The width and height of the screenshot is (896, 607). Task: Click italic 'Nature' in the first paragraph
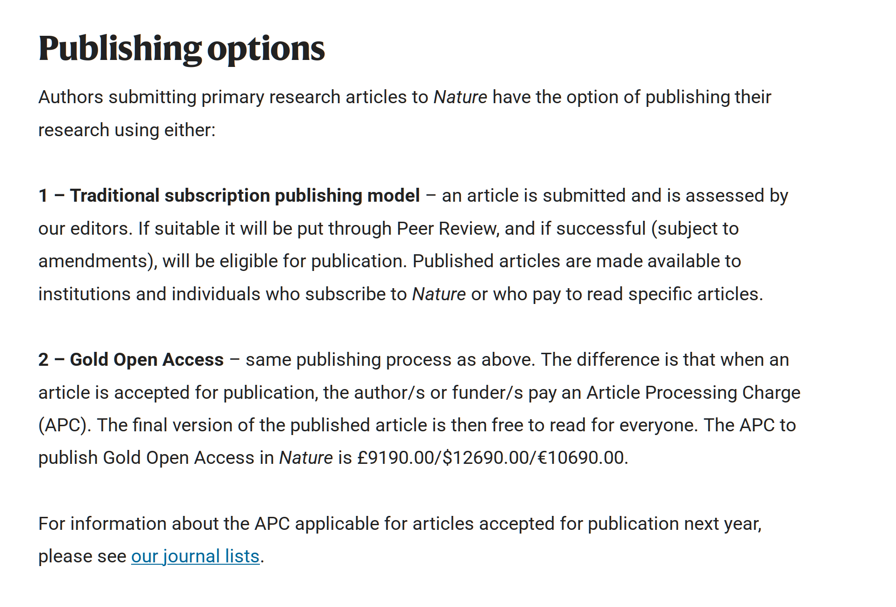(x=460, y=97)
